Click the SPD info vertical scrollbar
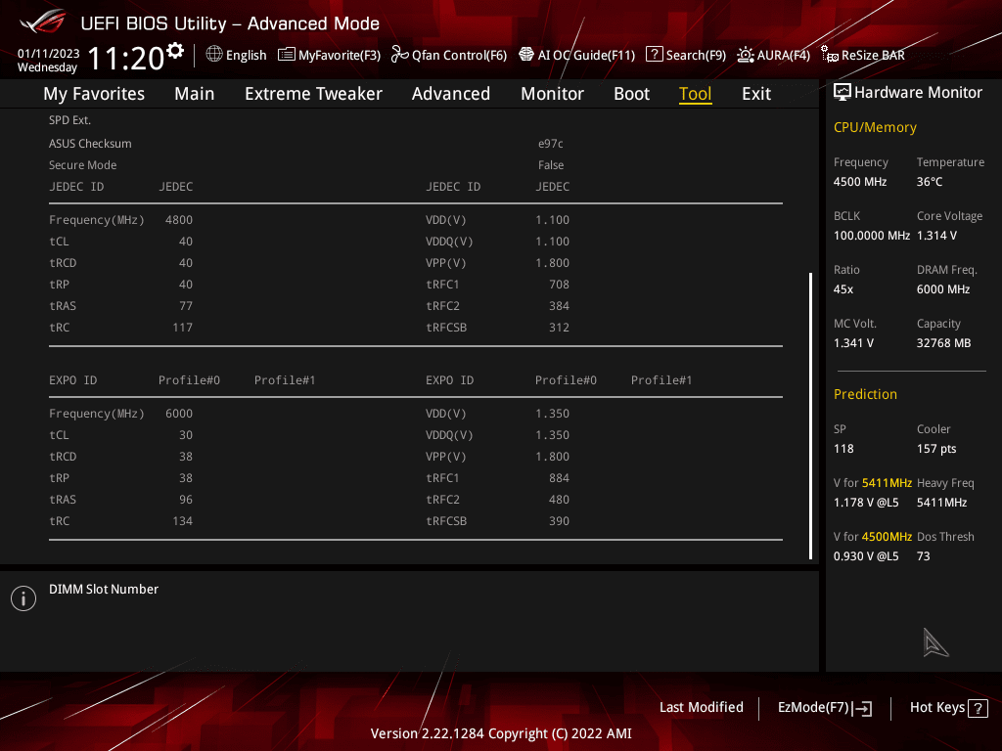The image size is (1002, 751). coord(811,416)
